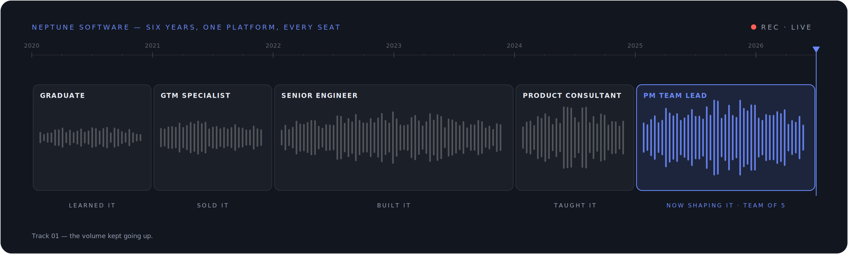Viewport: 848px width, 254px height.
Task: Jump to the 2021 ruler mark
Action: 152,46
